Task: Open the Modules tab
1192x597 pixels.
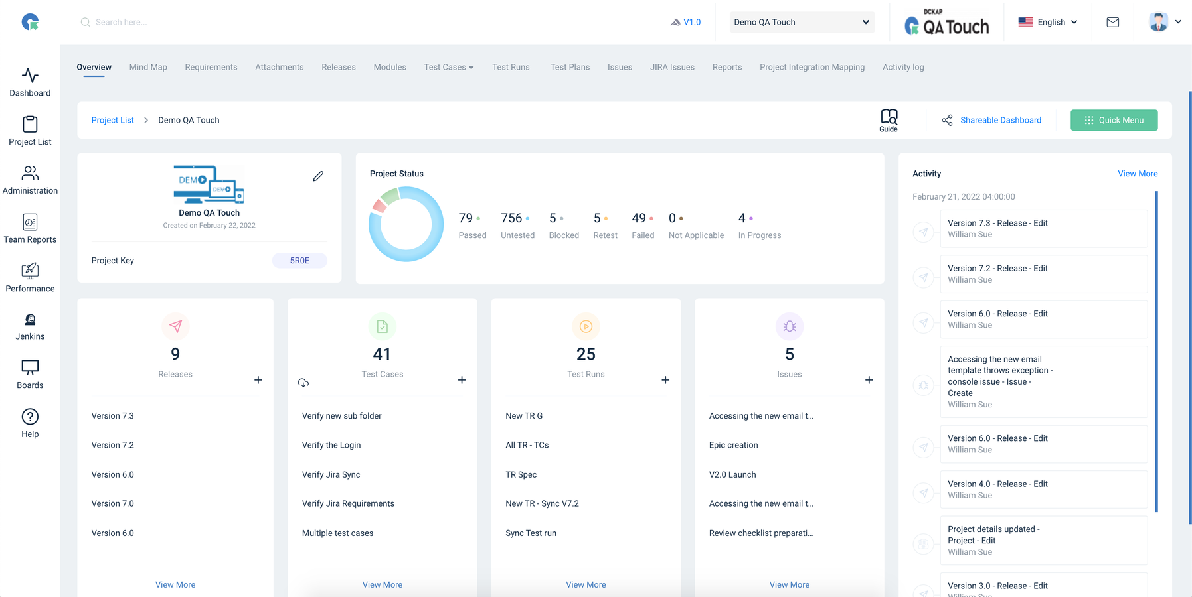Action: 390,67
